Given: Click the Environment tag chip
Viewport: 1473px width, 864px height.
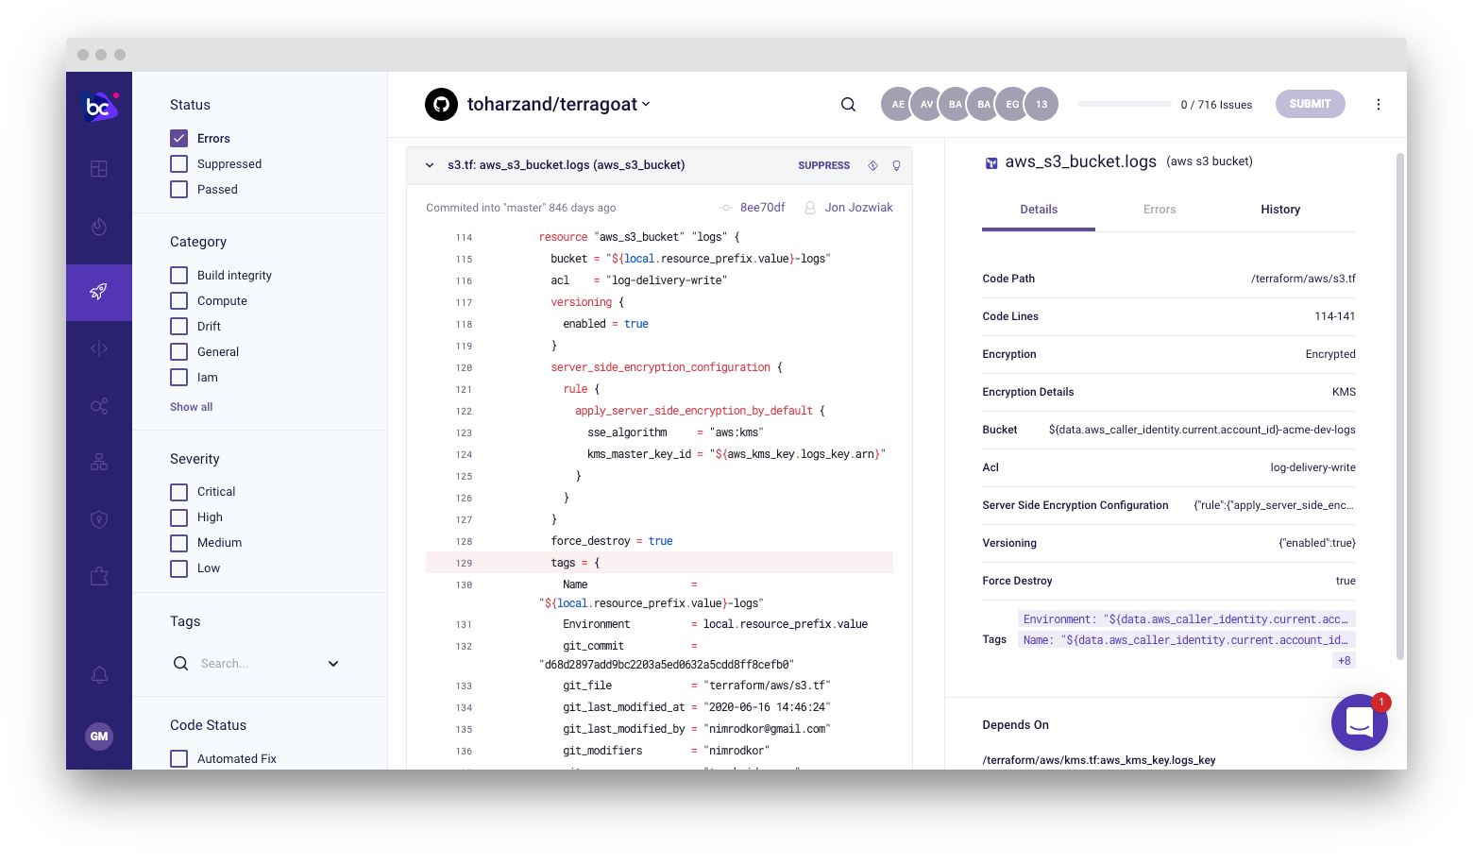Looking at the screenshot, I should 1187,619.
